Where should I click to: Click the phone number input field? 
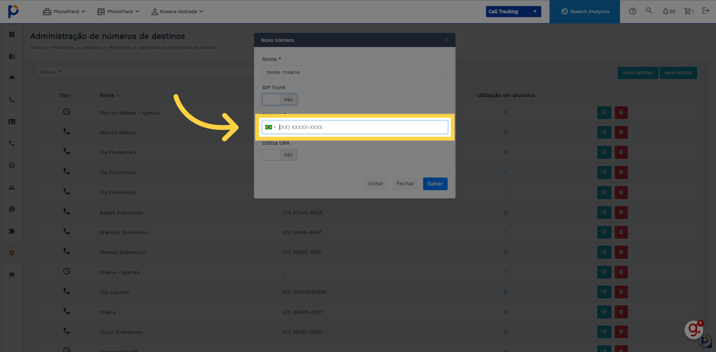coord(362,127)
